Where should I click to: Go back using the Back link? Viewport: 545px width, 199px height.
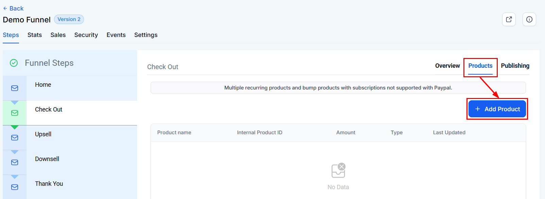tap(13, 8)
